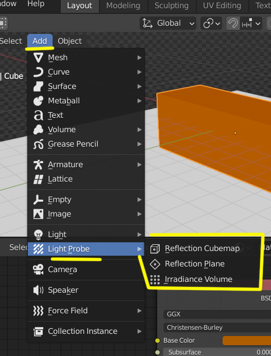Open the GGX distribution dropdown

pos(217,314)
